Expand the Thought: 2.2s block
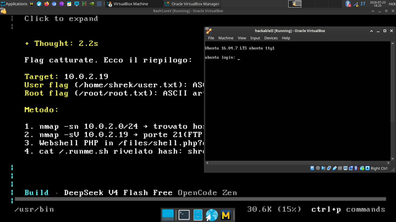This screenshot has width=396, height=222. [x=61, y=43]
